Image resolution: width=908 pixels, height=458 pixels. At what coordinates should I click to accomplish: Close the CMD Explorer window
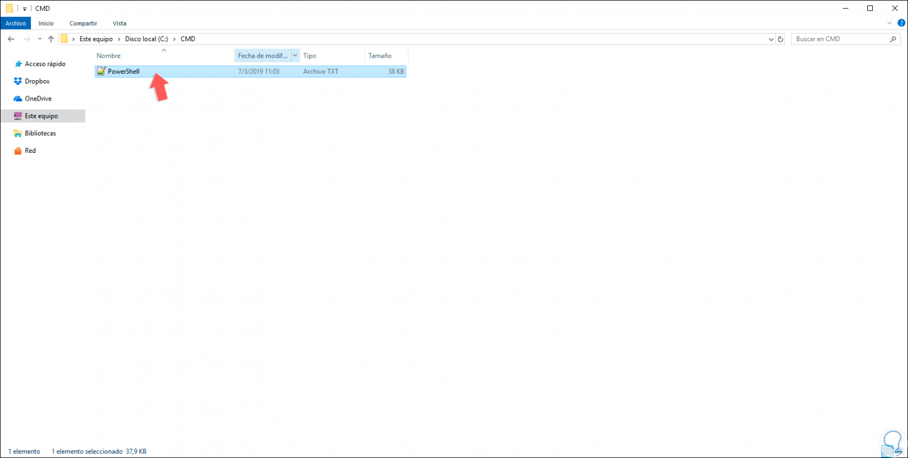click(895, 8)
